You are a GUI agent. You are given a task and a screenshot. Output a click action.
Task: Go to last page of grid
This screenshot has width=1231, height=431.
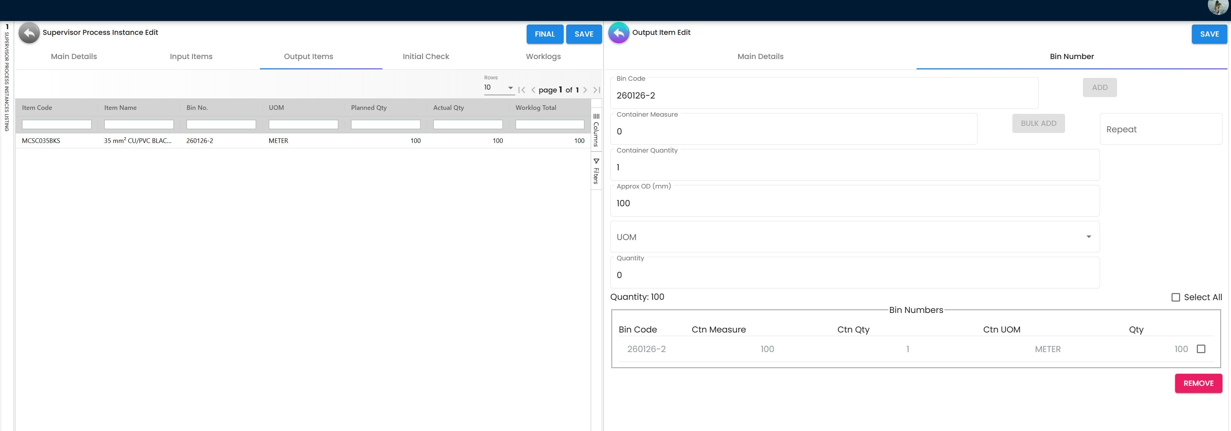pos(596,90)
